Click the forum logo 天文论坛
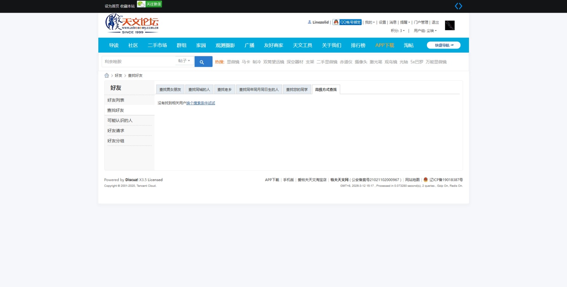The width and height of the screenshot is (567, 287). (132, 23)
